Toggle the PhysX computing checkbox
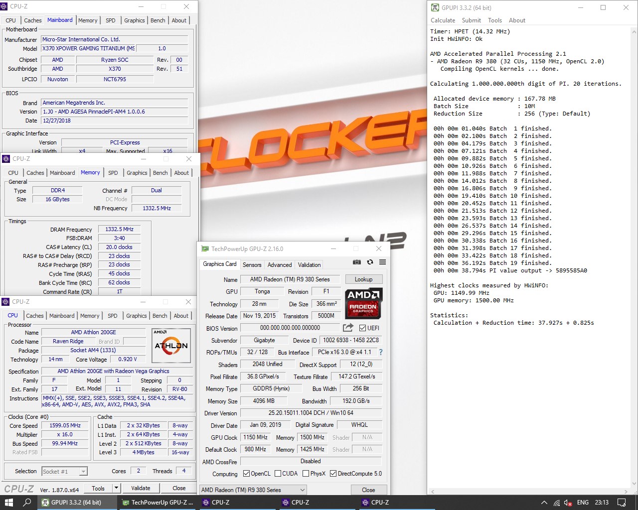Viewport: 638px width, 510px height. point(306,474)
